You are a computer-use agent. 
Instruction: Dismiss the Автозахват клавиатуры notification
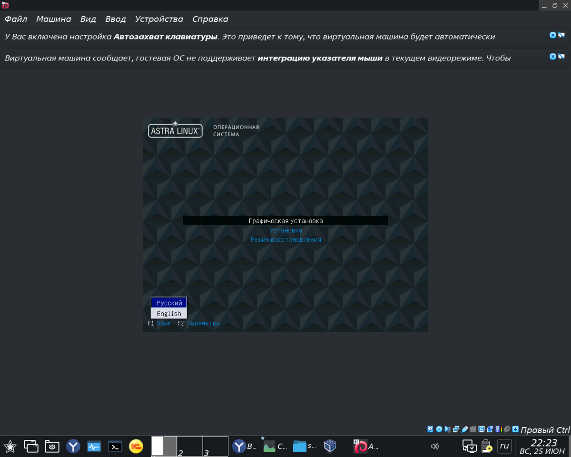(x=553, y=35)
